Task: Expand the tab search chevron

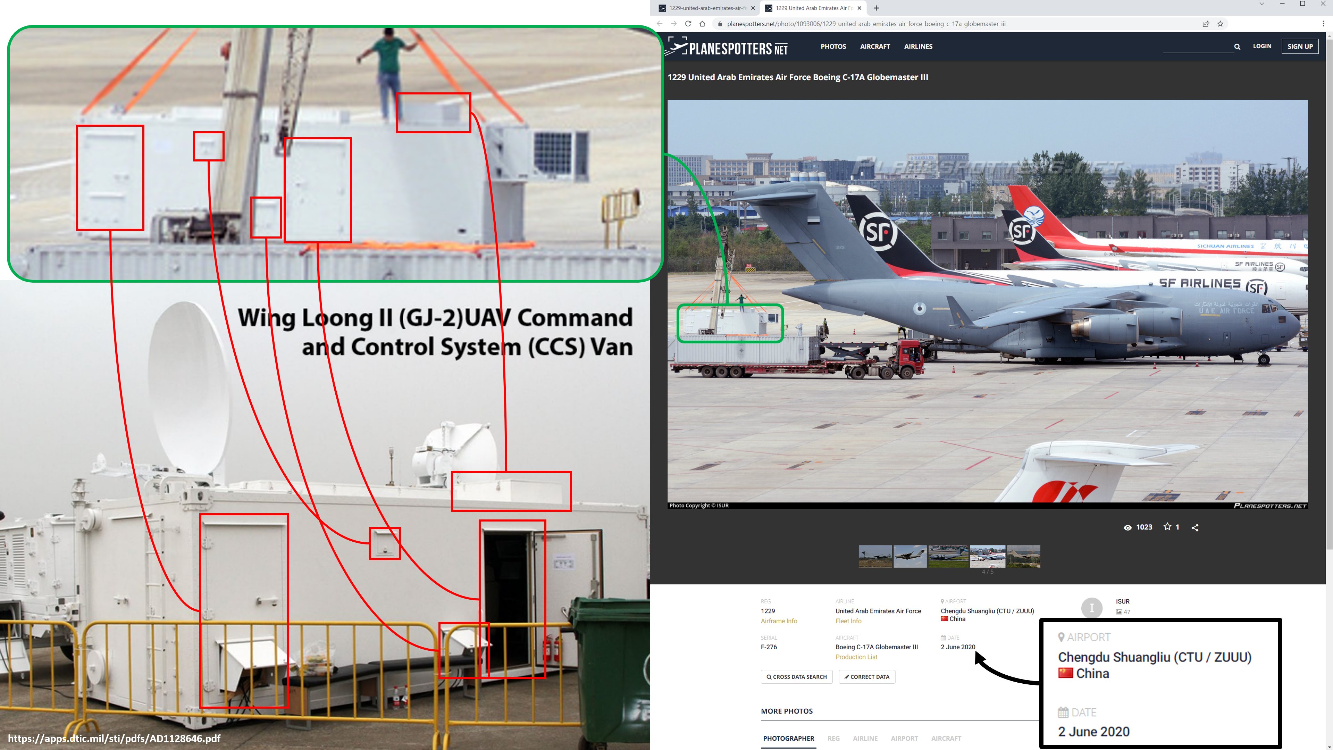Action: (1261, 4)
